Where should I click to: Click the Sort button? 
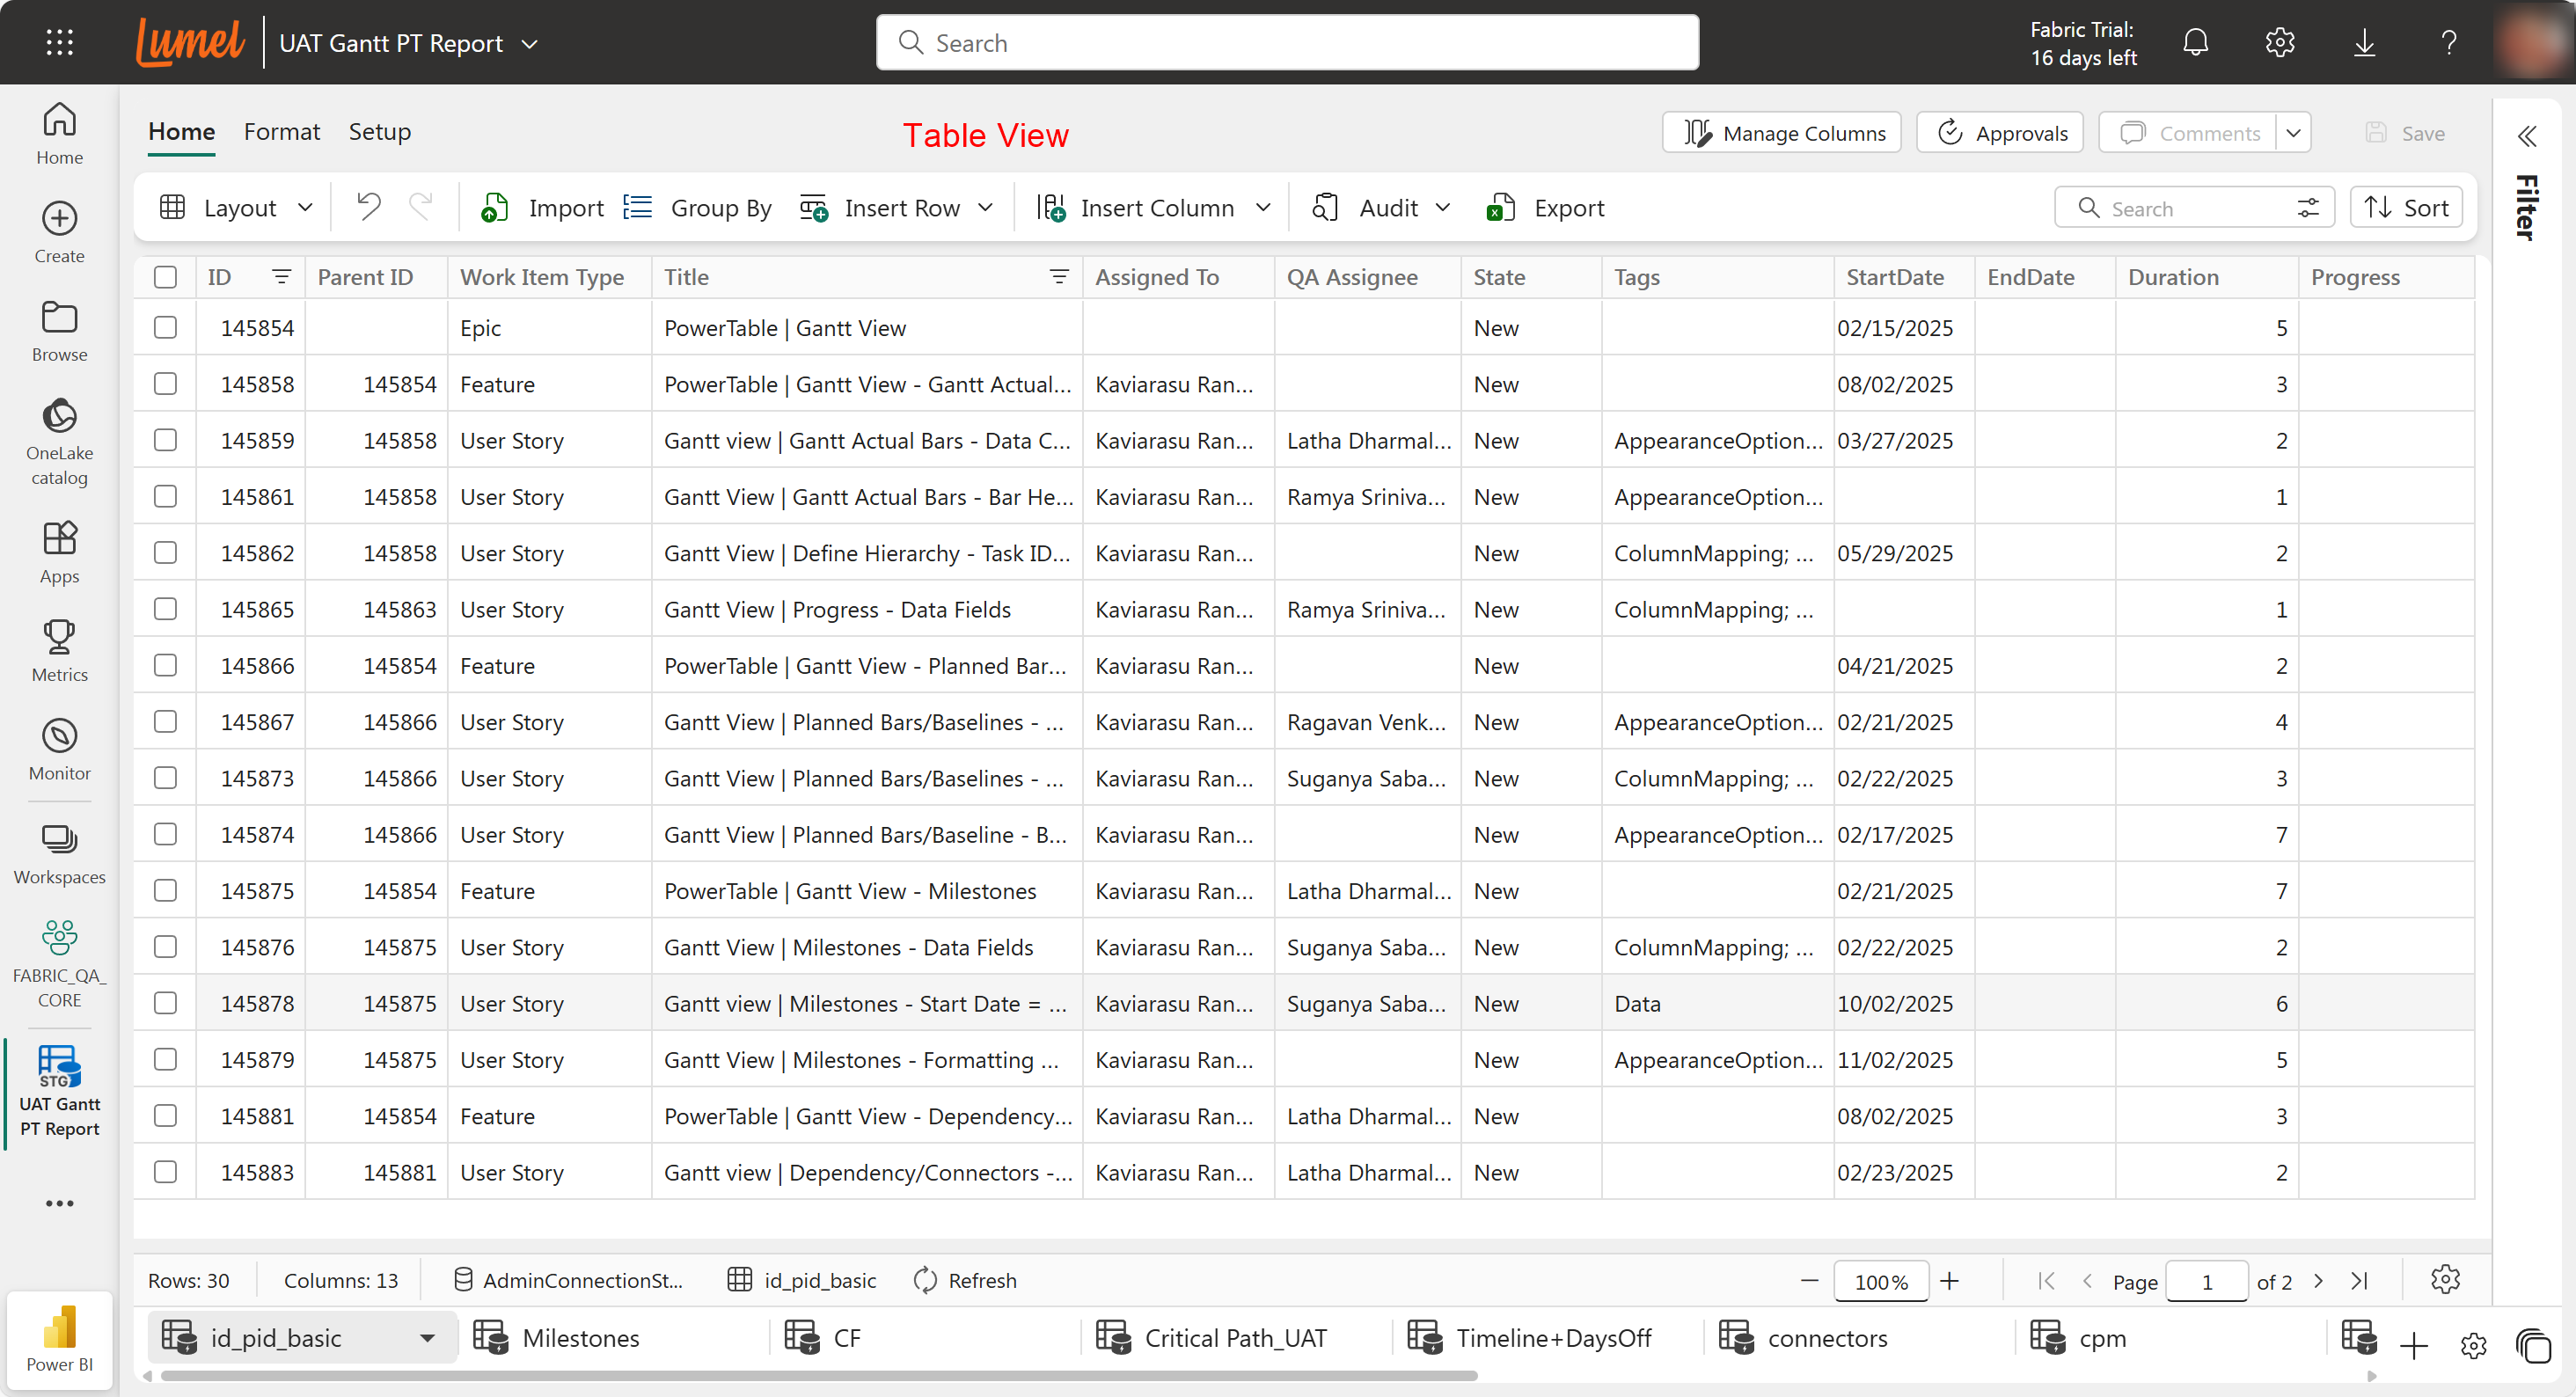click(2405, 208)
